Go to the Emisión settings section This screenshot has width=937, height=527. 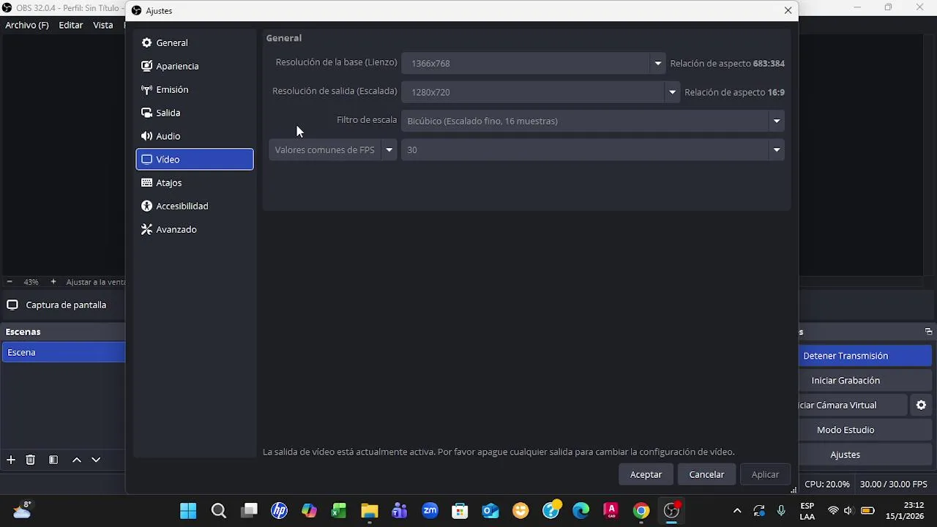[194, 89]
